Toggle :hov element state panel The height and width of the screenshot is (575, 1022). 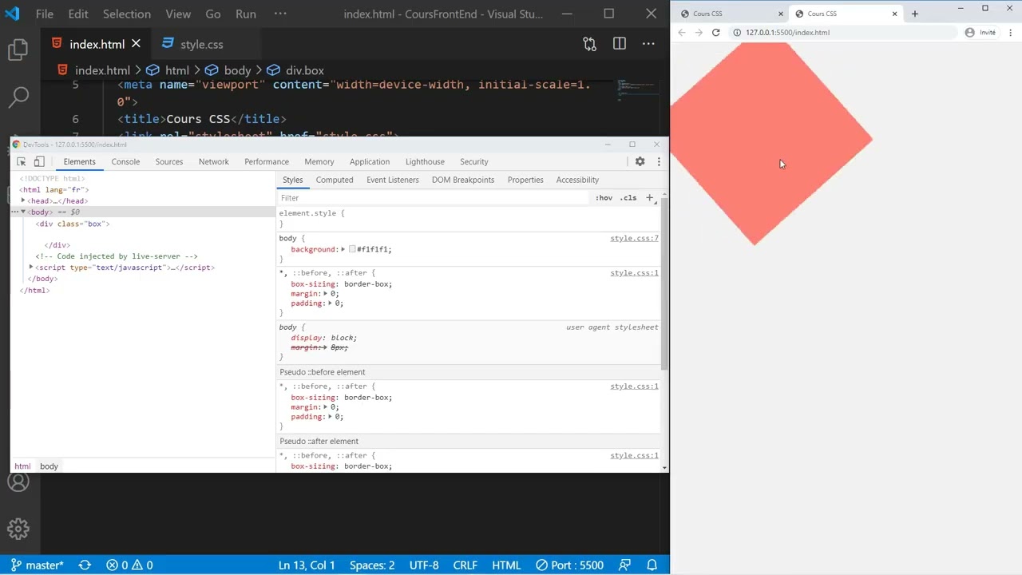(x=604, y=198)
